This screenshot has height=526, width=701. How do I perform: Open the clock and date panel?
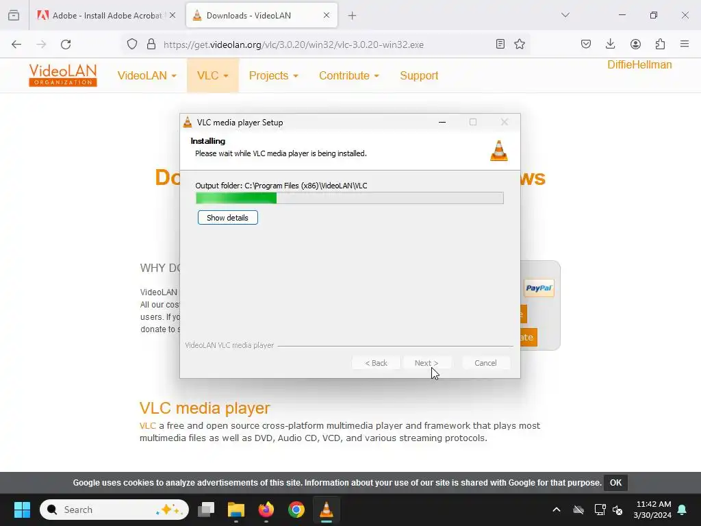coord(652,510)
